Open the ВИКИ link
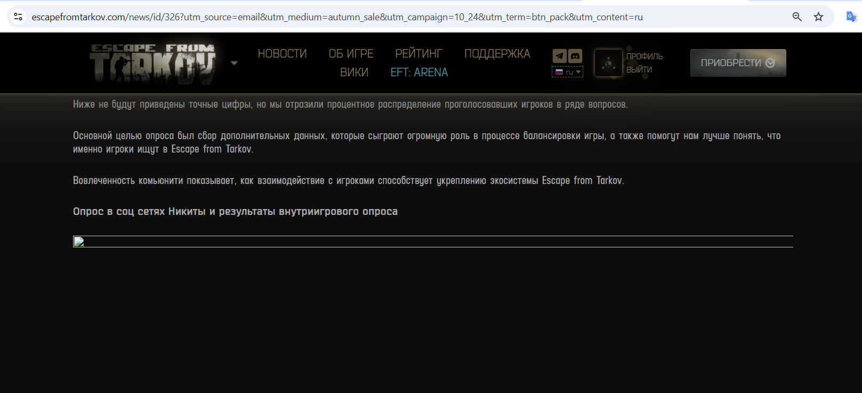Viewport: 862px width, 393px height. (x=354, y=73)
